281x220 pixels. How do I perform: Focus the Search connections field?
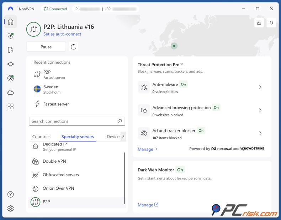coord(77,121)
